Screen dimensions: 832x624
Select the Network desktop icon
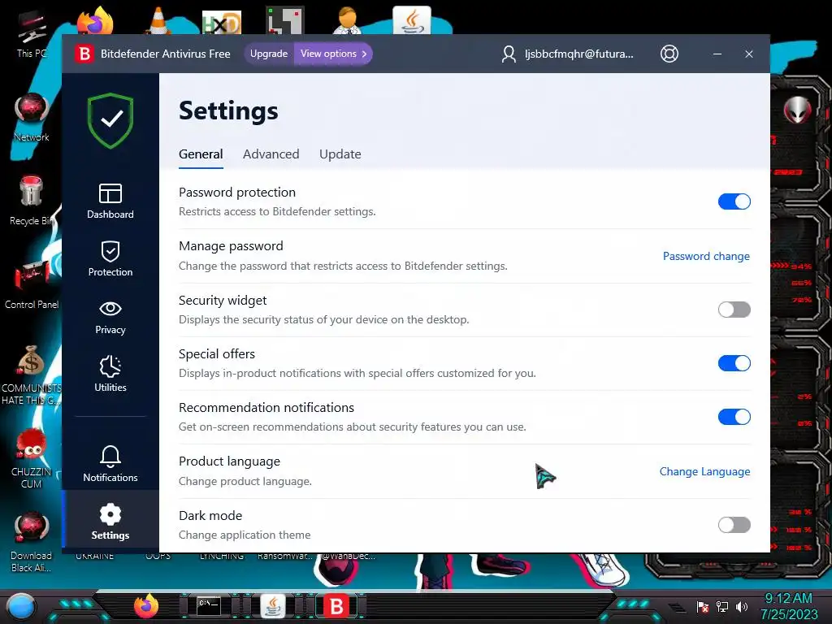pos(32,118)
